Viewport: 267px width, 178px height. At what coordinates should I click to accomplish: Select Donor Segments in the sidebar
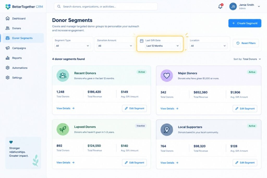pyautogui.click(x=23, y=38)
